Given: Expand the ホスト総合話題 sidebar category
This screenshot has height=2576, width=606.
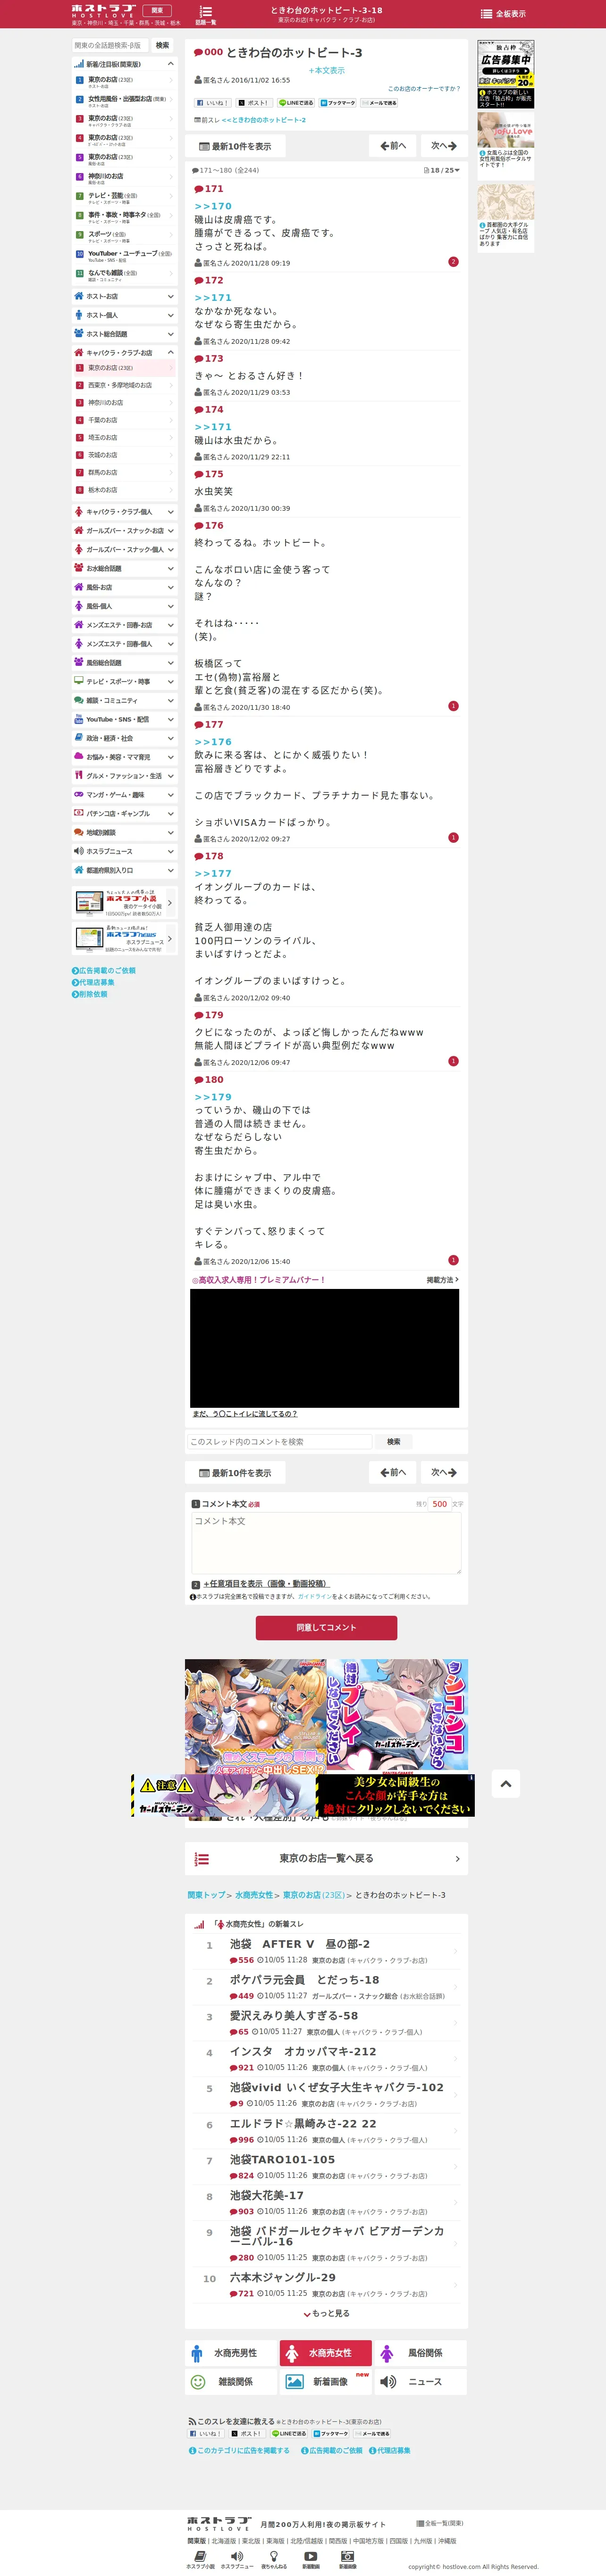Looking at the screenshot, I should click(124, 334).
